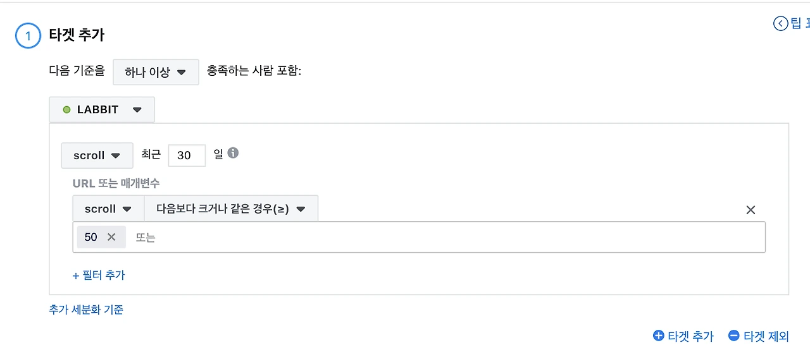
Task: Open the scroll event dropdown beside 최근
Action: [97, 155]
